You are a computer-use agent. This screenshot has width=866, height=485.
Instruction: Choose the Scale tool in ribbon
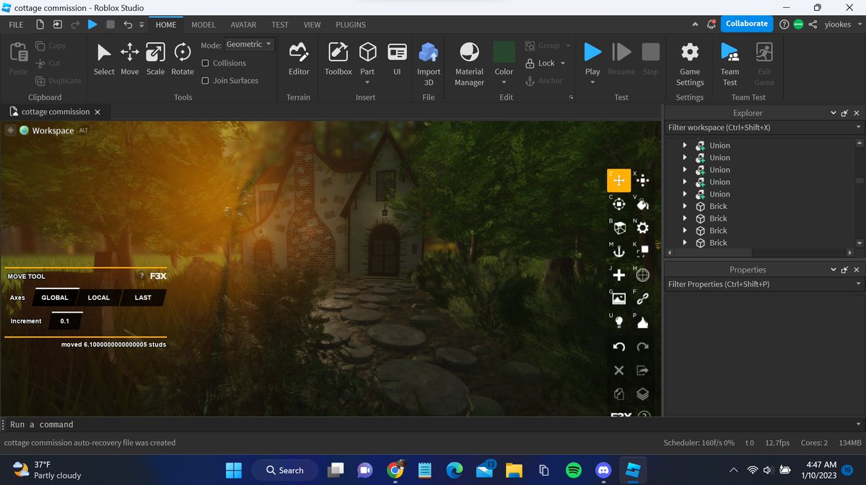[156, 59]
